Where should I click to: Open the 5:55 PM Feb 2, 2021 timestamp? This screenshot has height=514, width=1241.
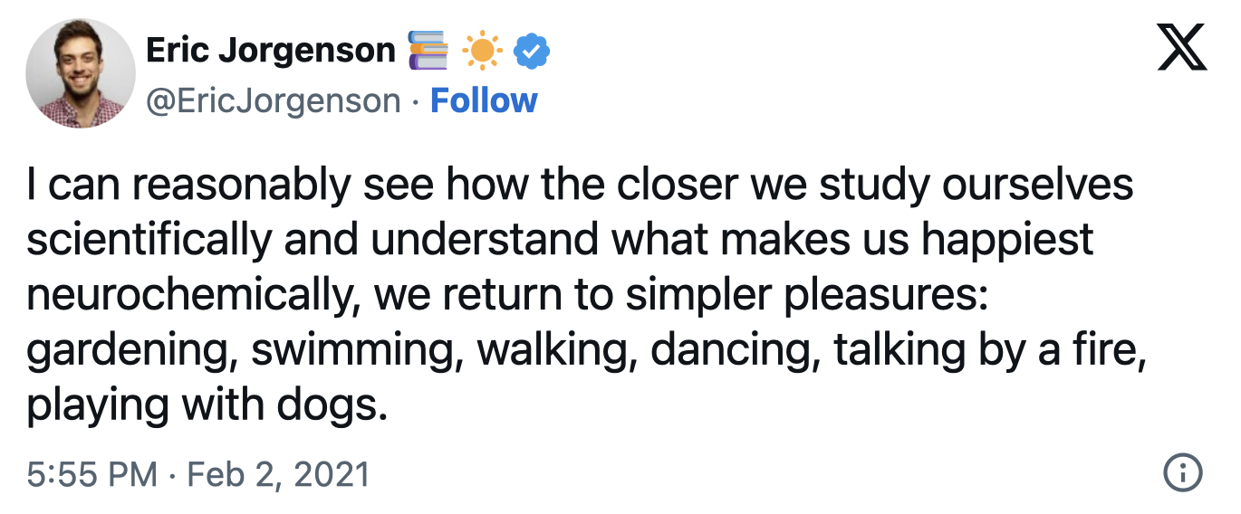tap(198, 473)
